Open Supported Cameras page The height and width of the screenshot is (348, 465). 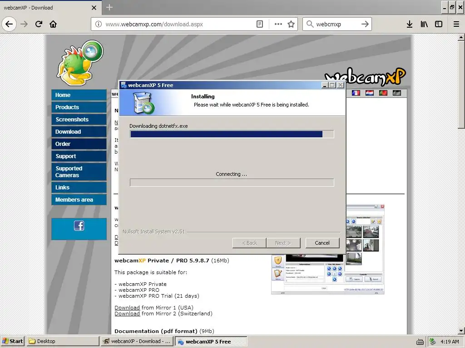pos(79,172)
